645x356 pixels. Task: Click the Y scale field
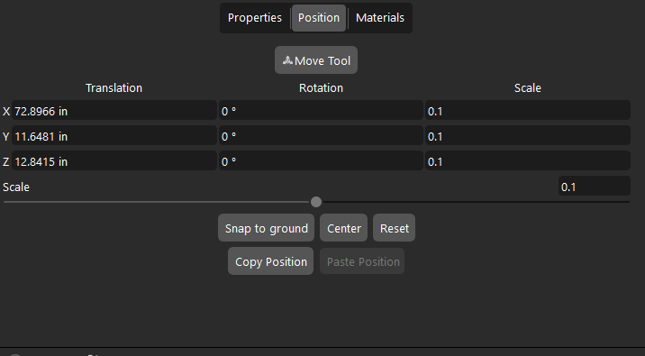point(528,136)
